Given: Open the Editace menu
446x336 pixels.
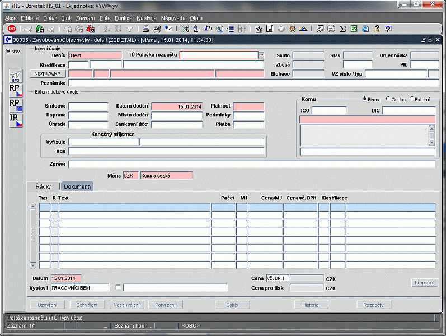Looking at the screenshot, I should pos(30,18).
